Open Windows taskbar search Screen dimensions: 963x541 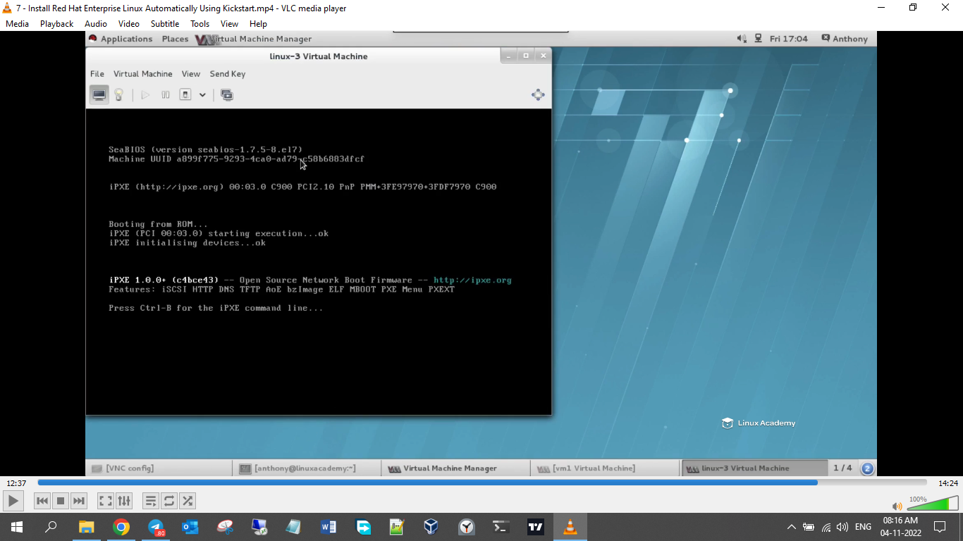click(x=51, y=527)
